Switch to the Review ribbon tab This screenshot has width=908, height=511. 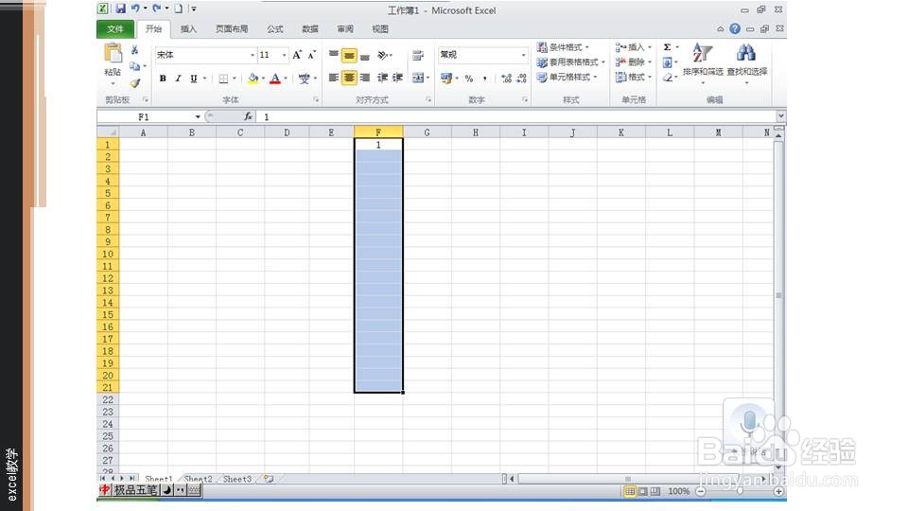coord(345,29)
